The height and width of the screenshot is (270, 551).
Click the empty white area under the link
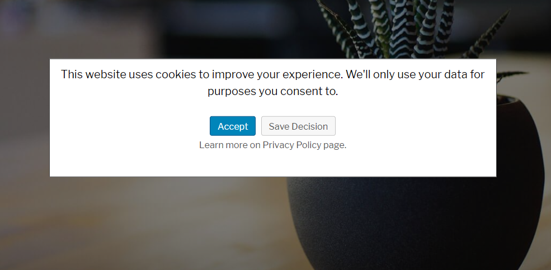pos(272,163)
